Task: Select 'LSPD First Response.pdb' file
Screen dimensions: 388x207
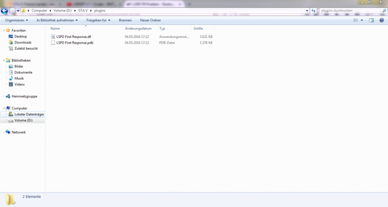Action: 75,43
